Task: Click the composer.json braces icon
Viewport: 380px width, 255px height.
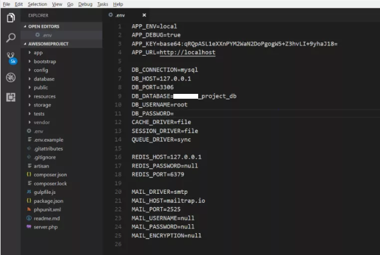Action: (x=29, y=174)
